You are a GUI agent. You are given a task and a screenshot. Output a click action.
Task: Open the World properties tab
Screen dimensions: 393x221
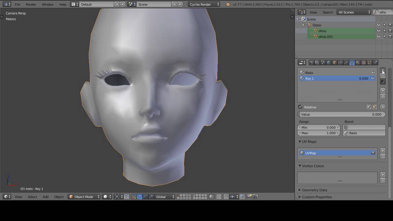[x=329, y=63]
